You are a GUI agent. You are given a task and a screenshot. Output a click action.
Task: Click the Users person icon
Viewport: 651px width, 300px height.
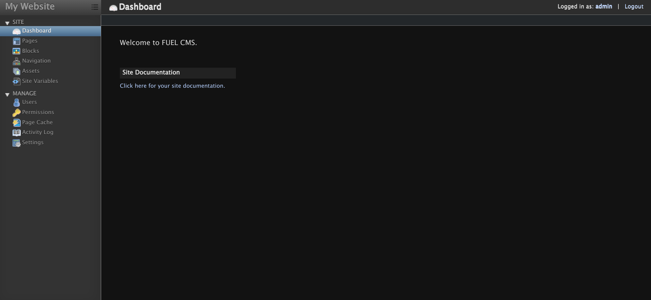click(16, 102)
